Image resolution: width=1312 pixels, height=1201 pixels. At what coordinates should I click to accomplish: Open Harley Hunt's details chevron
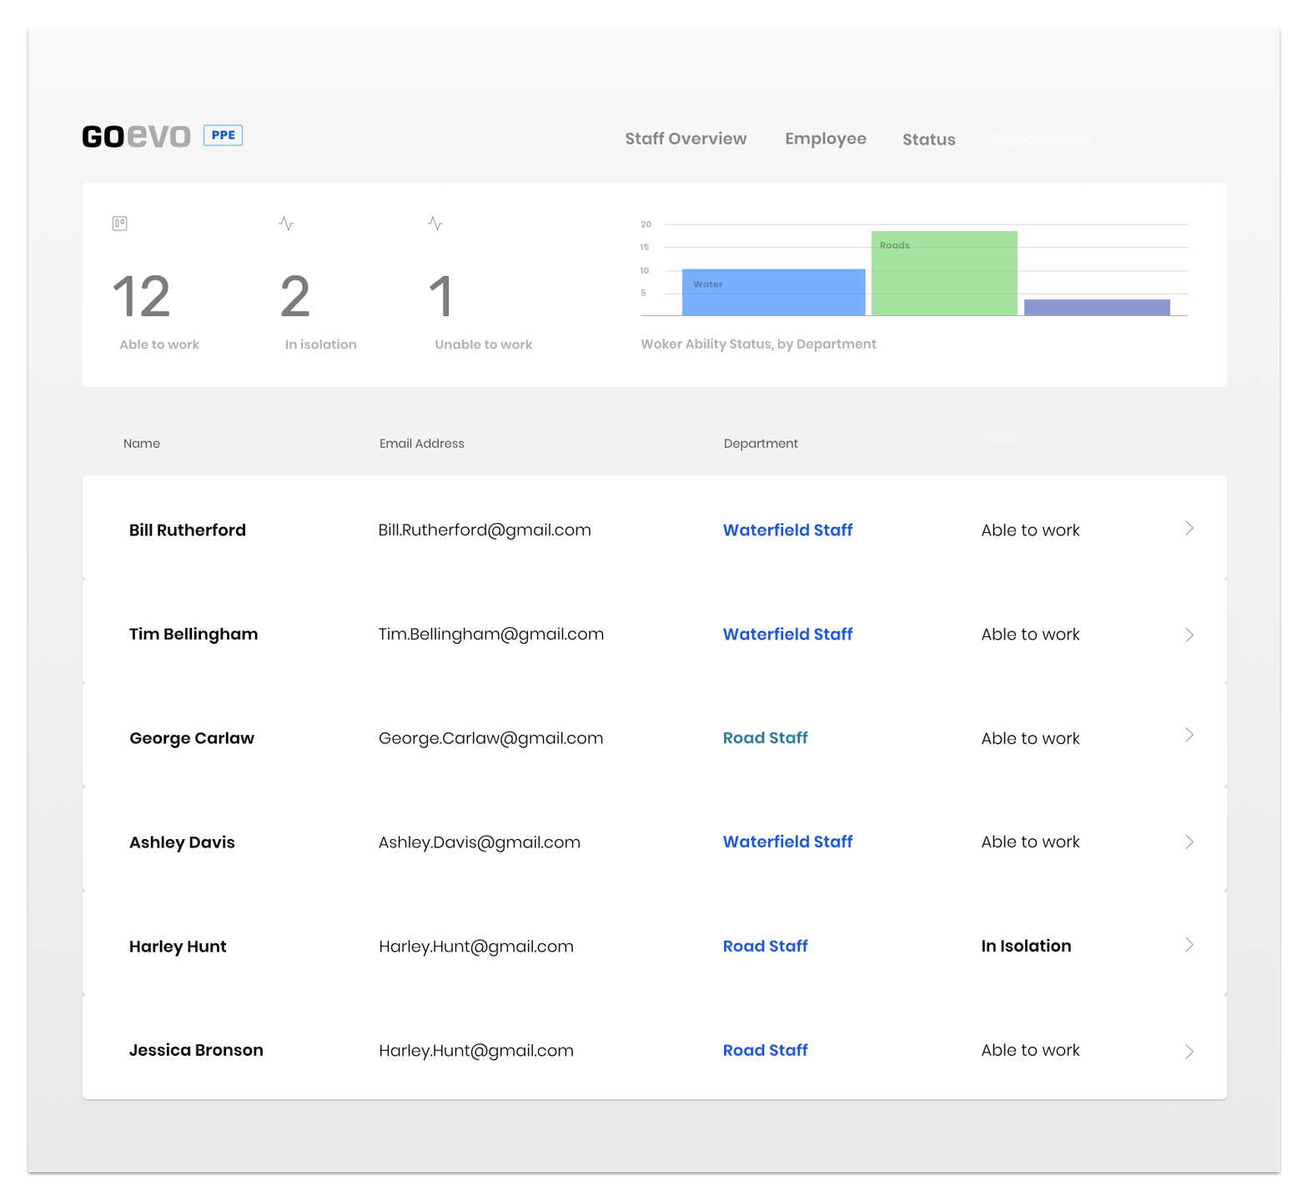pyautogui.click(x=1189, y=944)
